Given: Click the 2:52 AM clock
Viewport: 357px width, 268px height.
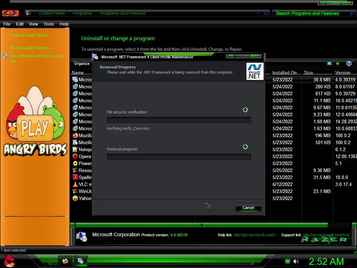Looking at the screenshot, I should pos(326,261).
